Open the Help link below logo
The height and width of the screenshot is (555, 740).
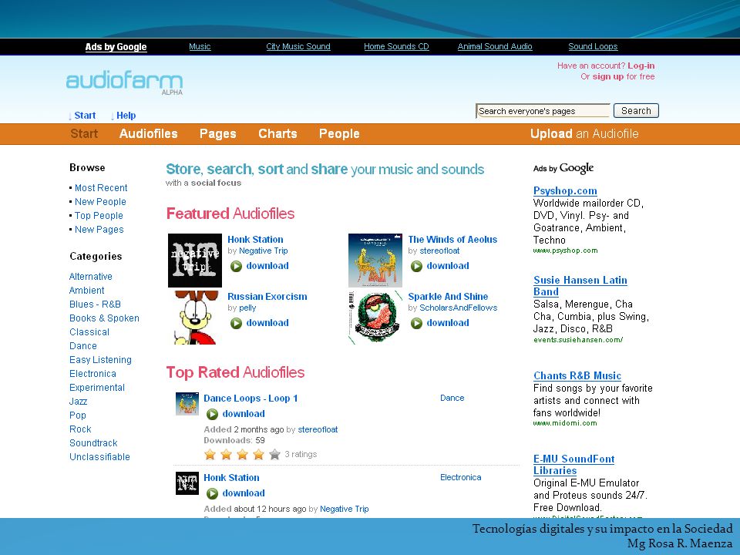(126, 116)
